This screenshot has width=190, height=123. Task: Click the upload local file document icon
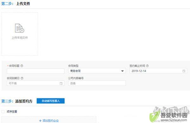pos(20,28)
